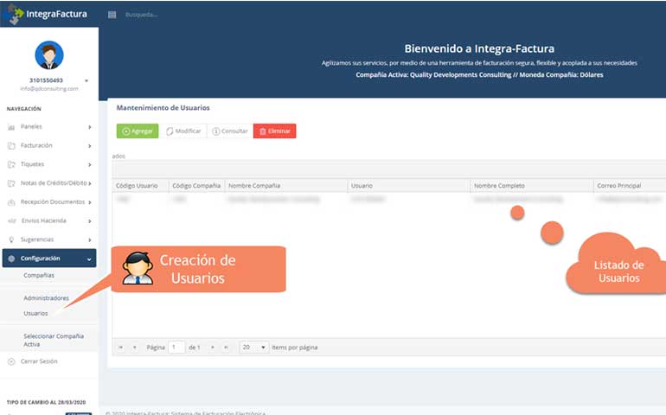
Task: Go to the last page arrow
Action: (227, 348)
